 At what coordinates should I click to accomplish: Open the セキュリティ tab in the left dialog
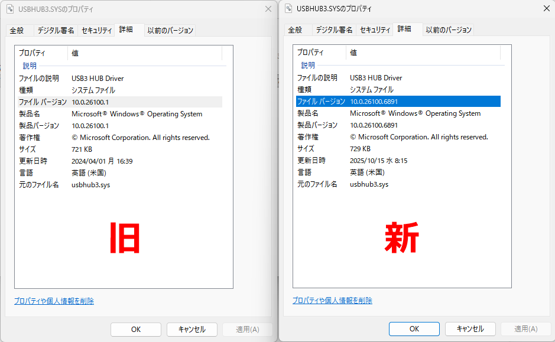95,30
